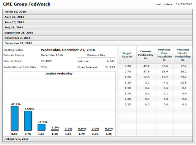
Task: Expand the September 21, 2016 meeting section
Action: click(x=98, y=33)
